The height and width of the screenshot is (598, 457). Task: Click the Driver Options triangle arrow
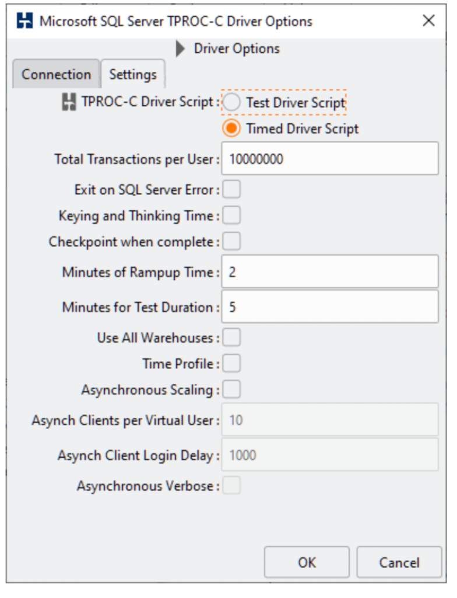pyautogui.click(x=180, y=49)
